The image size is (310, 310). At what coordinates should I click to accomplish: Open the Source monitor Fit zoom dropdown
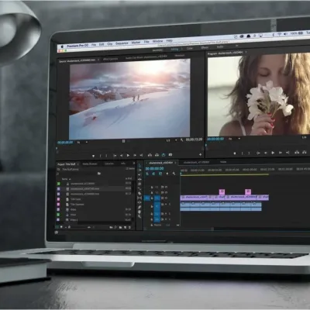point(82,143)
